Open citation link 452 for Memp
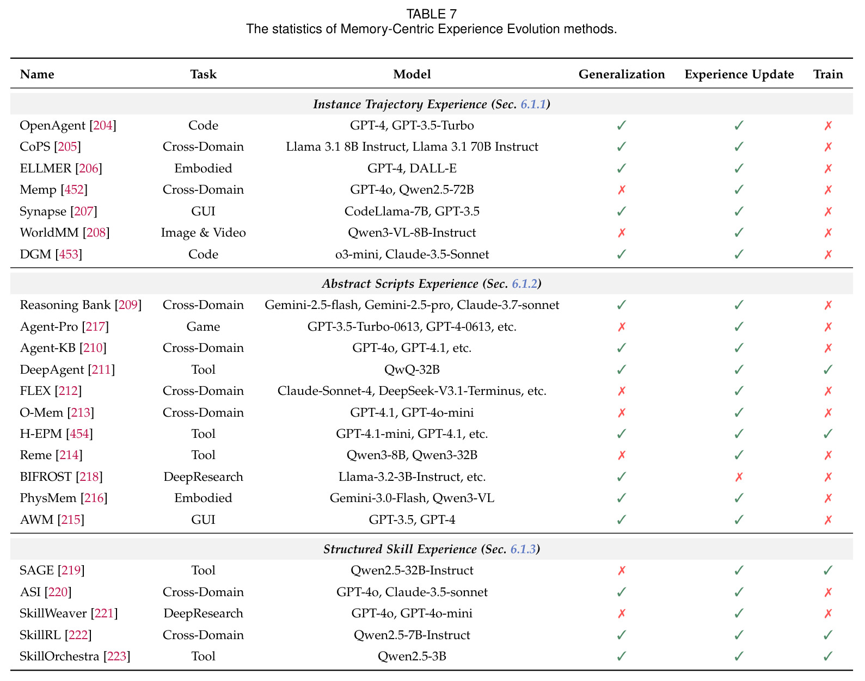The height and width of the screenshot is (681, 865). [74, 190]
